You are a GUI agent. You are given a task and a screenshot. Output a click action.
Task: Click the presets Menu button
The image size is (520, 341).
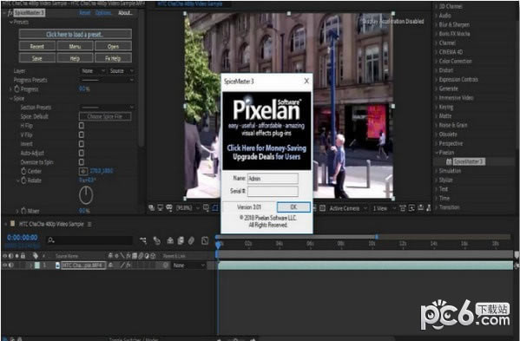75,46
